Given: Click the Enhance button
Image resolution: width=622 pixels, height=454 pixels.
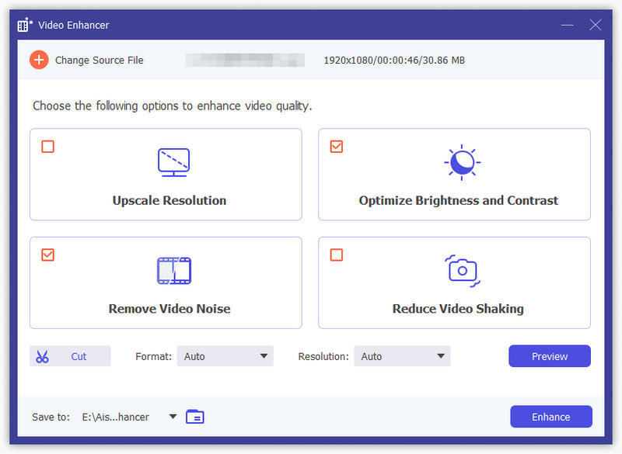Looking at the screenshot, I should [551, 417].
